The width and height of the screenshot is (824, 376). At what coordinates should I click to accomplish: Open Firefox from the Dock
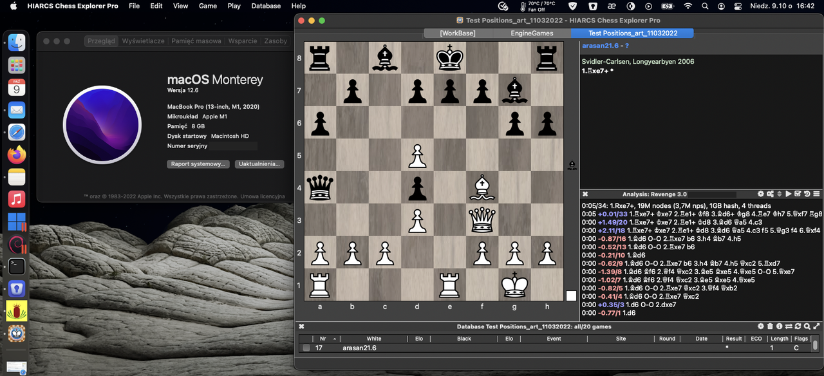(17, 155)
